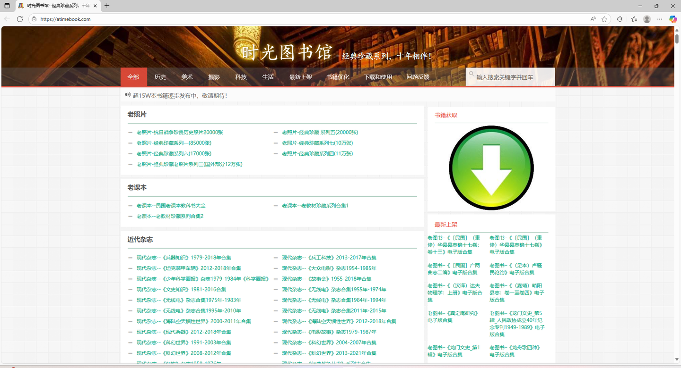Image resolution: width=681 pixels, height=368 pixels.
Task: Open 《电影故事》杂志1979-1987年 link
Action: [329, 332]
